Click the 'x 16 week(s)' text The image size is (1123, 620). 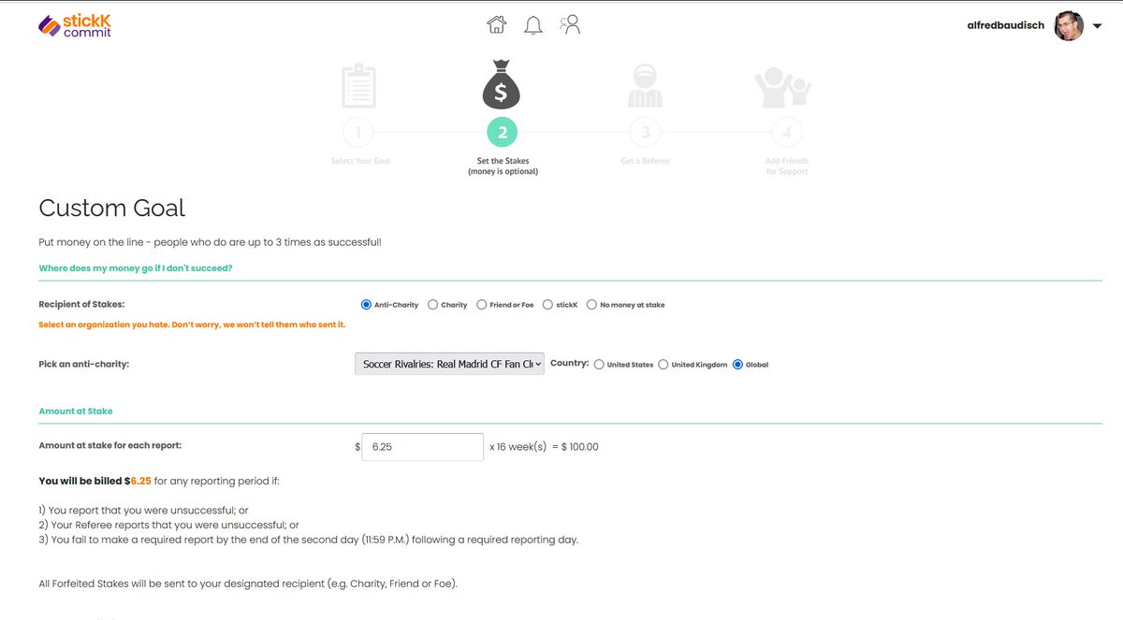pos(518,447)
